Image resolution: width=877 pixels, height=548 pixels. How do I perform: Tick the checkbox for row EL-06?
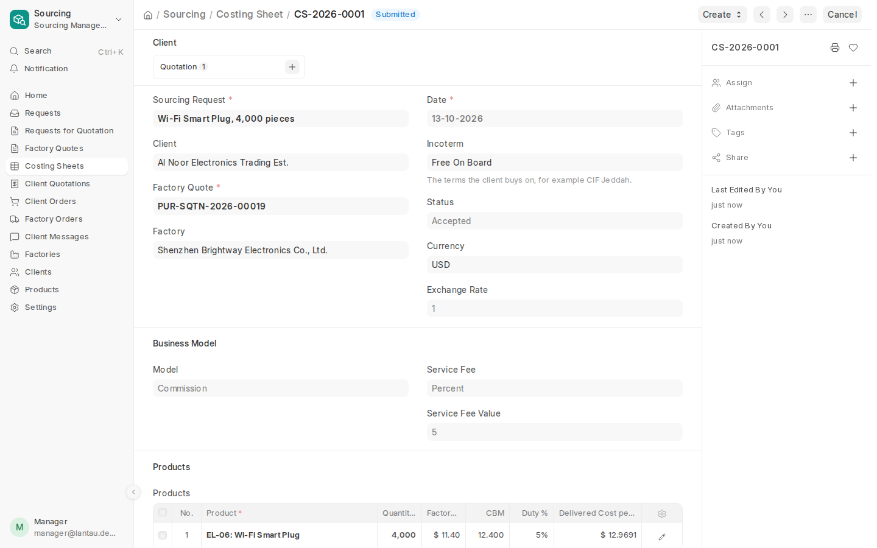click(x=163, y=535)
